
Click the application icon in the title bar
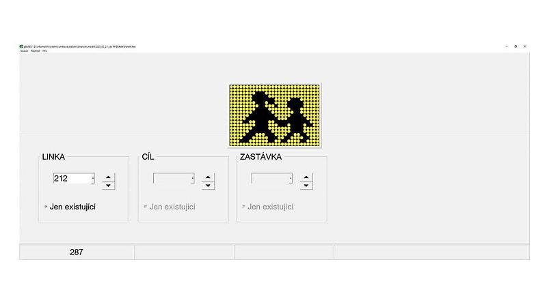pyautogui.click(x=21, y=46)
